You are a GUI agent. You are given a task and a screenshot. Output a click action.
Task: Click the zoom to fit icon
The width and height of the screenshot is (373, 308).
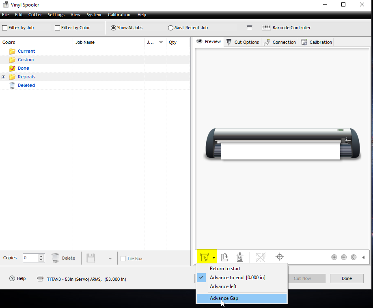tap(354, 257)
